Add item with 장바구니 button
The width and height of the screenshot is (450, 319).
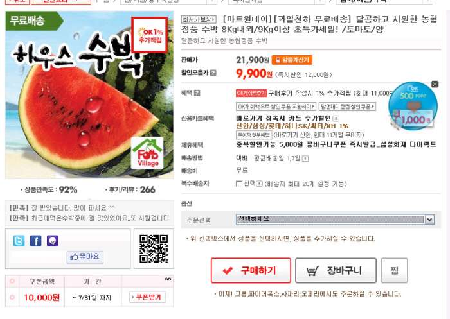[x=336, y=270]
